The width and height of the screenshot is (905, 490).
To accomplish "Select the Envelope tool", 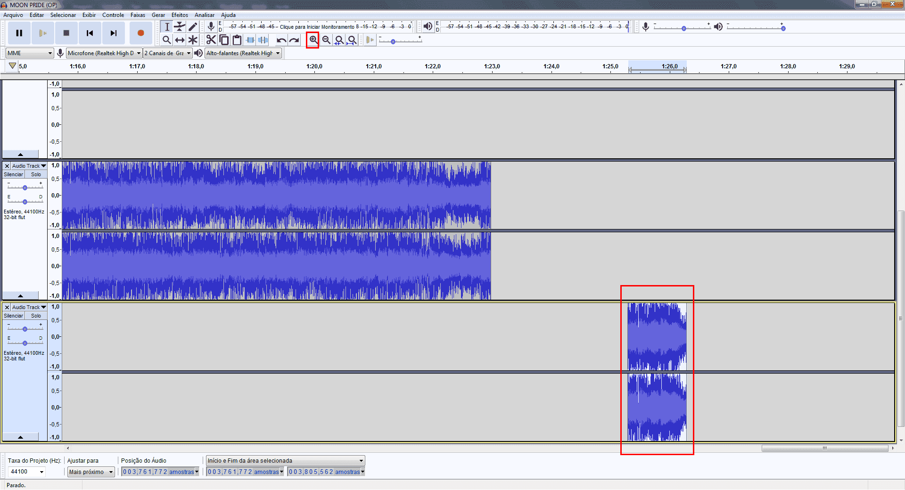I will click(x=180, y=27).
